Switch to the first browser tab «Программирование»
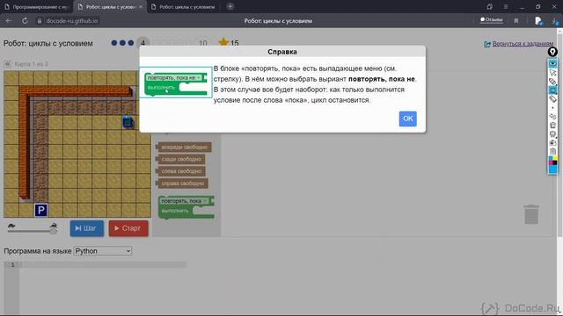Viewport: 563px width, 316px height. pyautogui.click(x=36, y=7)
